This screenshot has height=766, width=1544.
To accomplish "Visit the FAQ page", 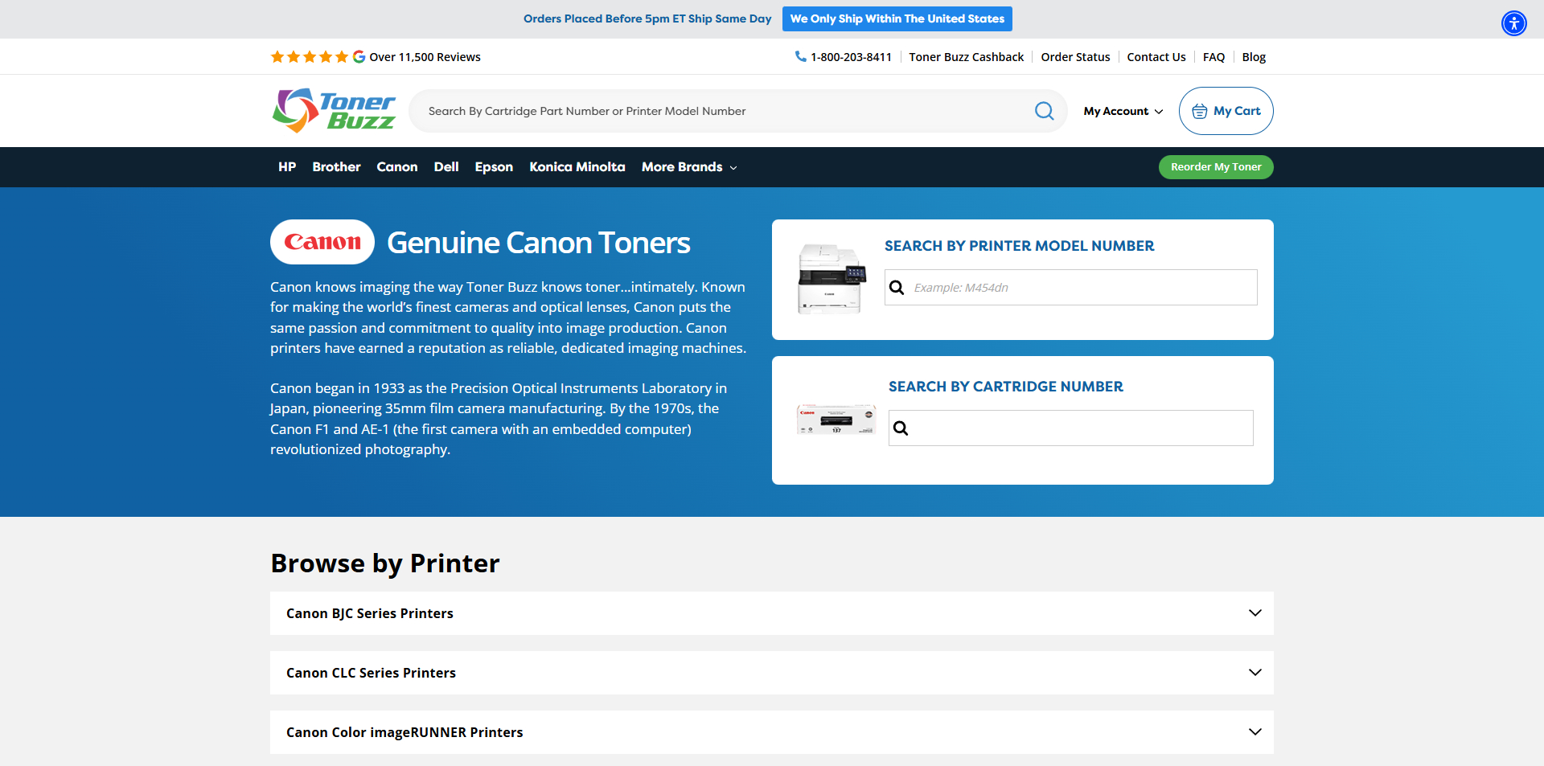I will point(1213,56).
